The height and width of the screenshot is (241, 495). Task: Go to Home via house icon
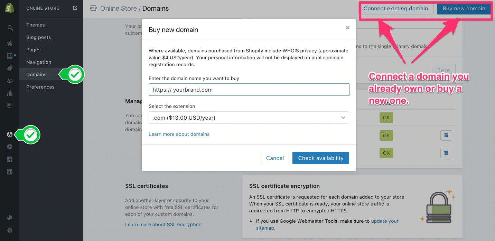10,43
